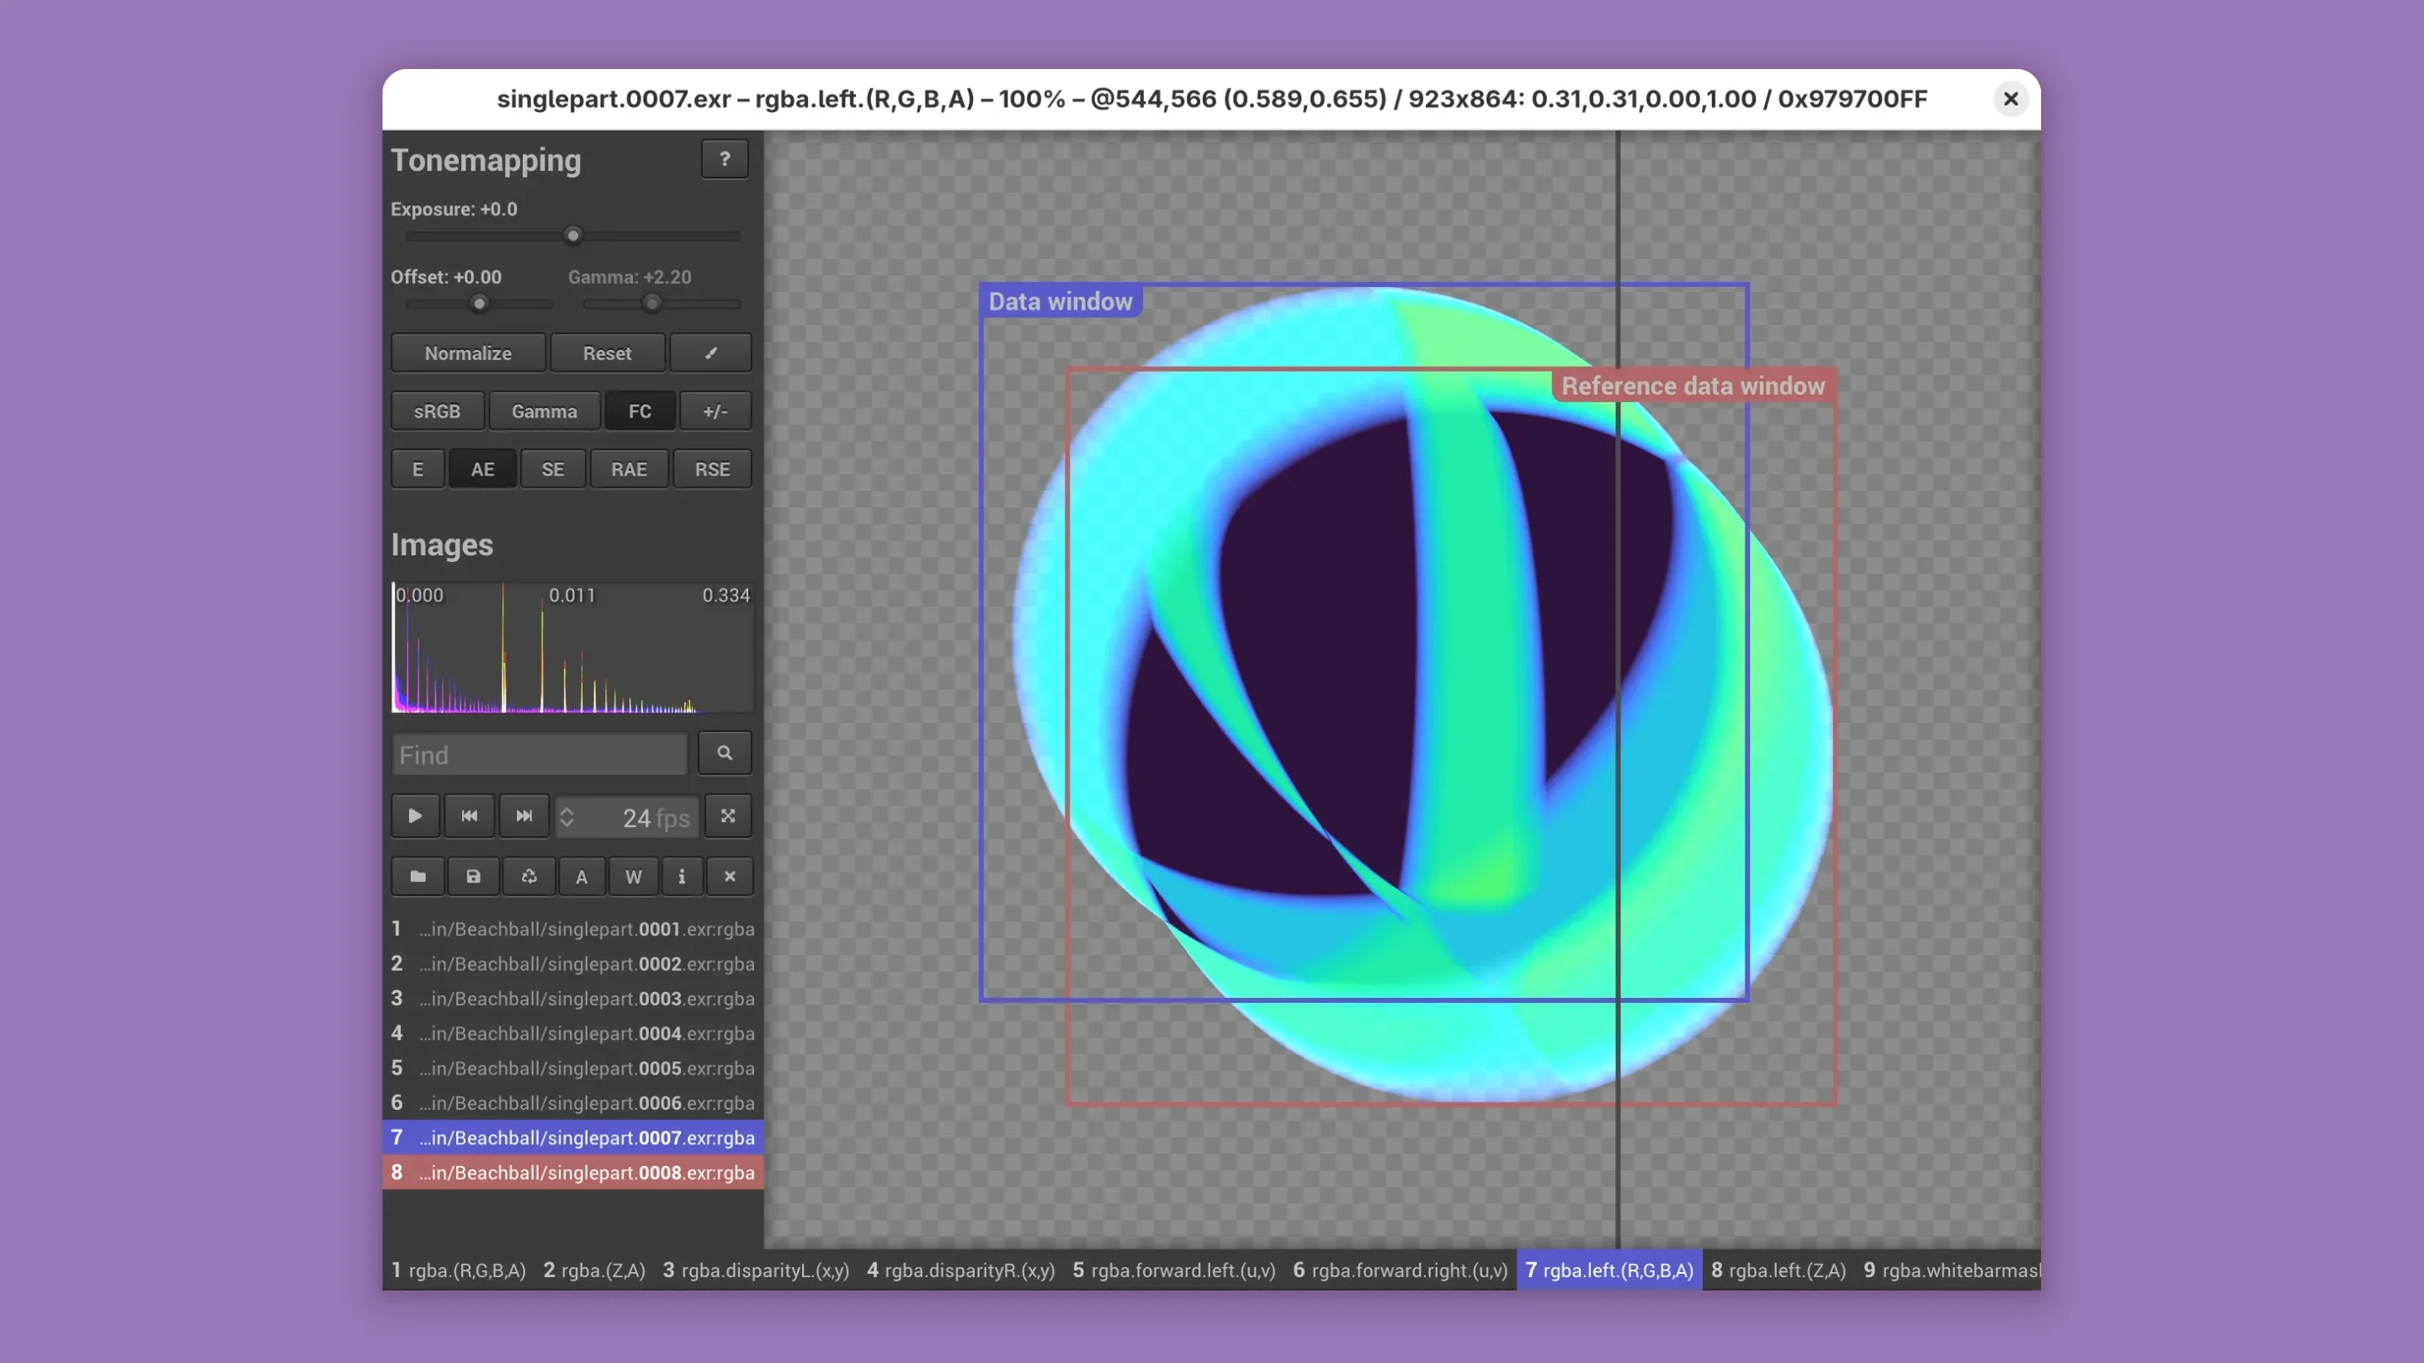Show image info with the i icon
The image size is (2424, 1363).
pyautogui.click(x=683, y=876)
